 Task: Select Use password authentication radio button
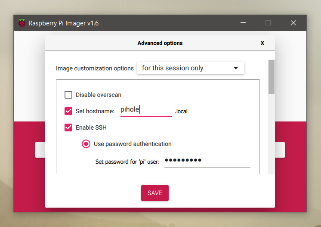pos(86,144)
